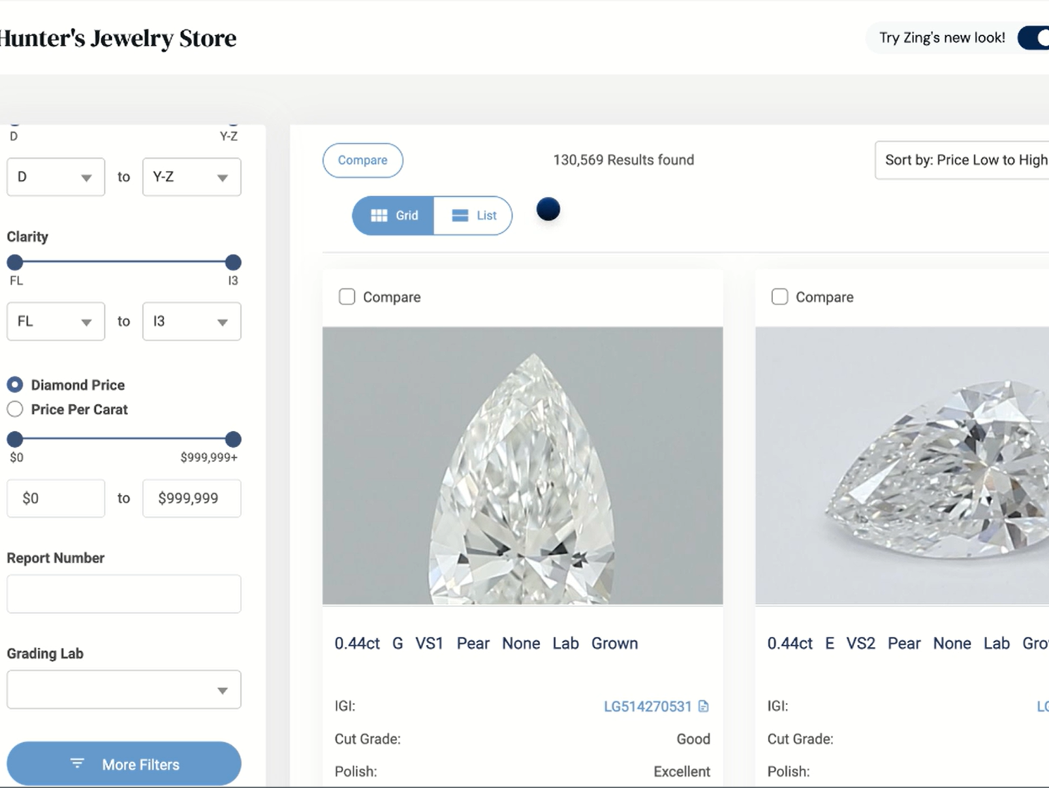The height and width of the screenshot is (788, 1049).
Task: Open IGI report link LG514270531
Action: tap(647, 706)
